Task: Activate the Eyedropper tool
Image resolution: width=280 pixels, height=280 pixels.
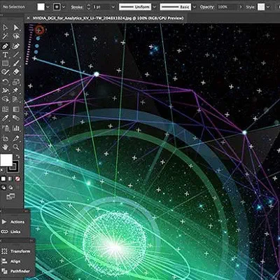Action: pos(5,118)
